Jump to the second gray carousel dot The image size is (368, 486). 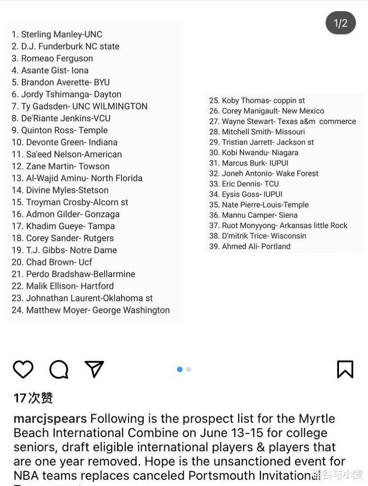(x=188, y=369)
